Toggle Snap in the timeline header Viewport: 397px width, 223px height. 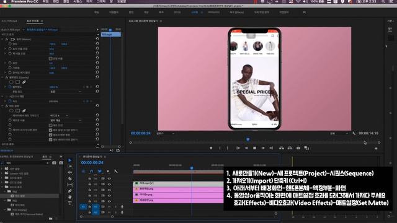click(91, 172)
